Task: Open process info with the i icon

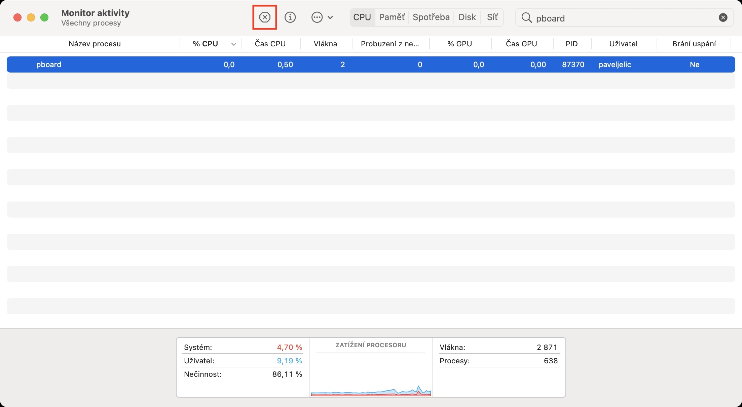Action: point(290,17)
